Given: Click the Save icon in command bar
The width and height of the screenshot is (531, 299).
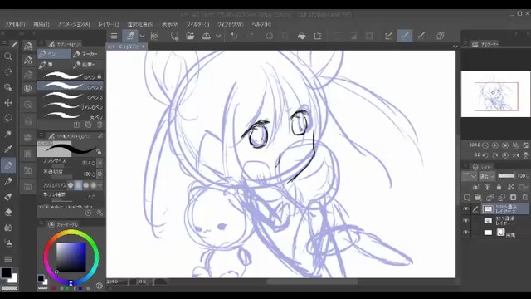Looking at the screenshot, I should pyautogui.click(x=207, y=36).
